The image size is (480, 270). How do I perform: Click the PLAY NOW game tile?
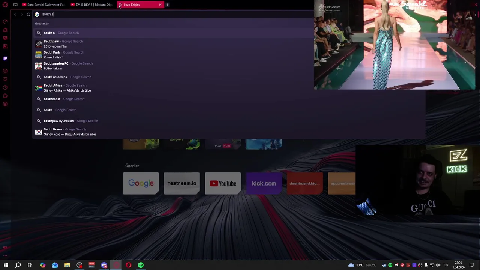(x=222, y=144)
